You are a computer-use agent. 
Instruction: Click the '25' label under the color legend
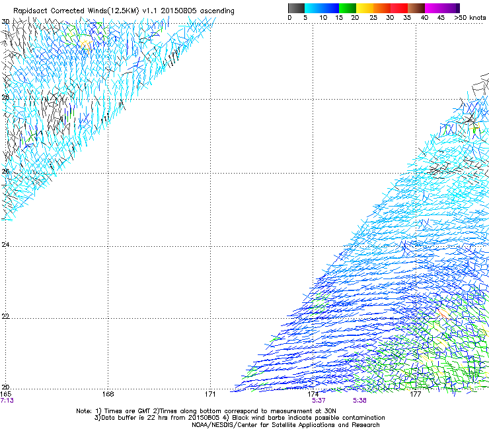pos(373,18)
